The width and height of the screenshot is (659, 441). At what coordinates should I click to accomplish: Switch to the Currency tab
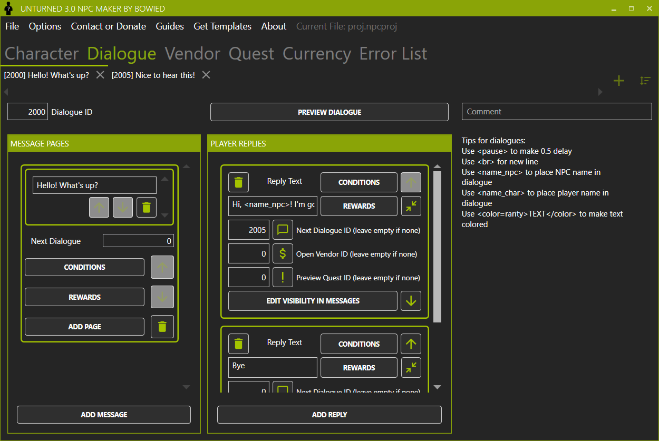pyautogui.click(x=317, y=54)
